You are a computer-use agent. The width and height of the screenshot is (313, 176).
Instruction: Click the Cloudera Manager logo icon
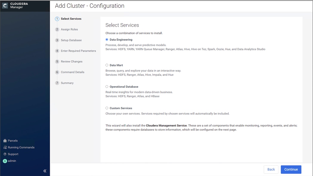tap(5, 6)
